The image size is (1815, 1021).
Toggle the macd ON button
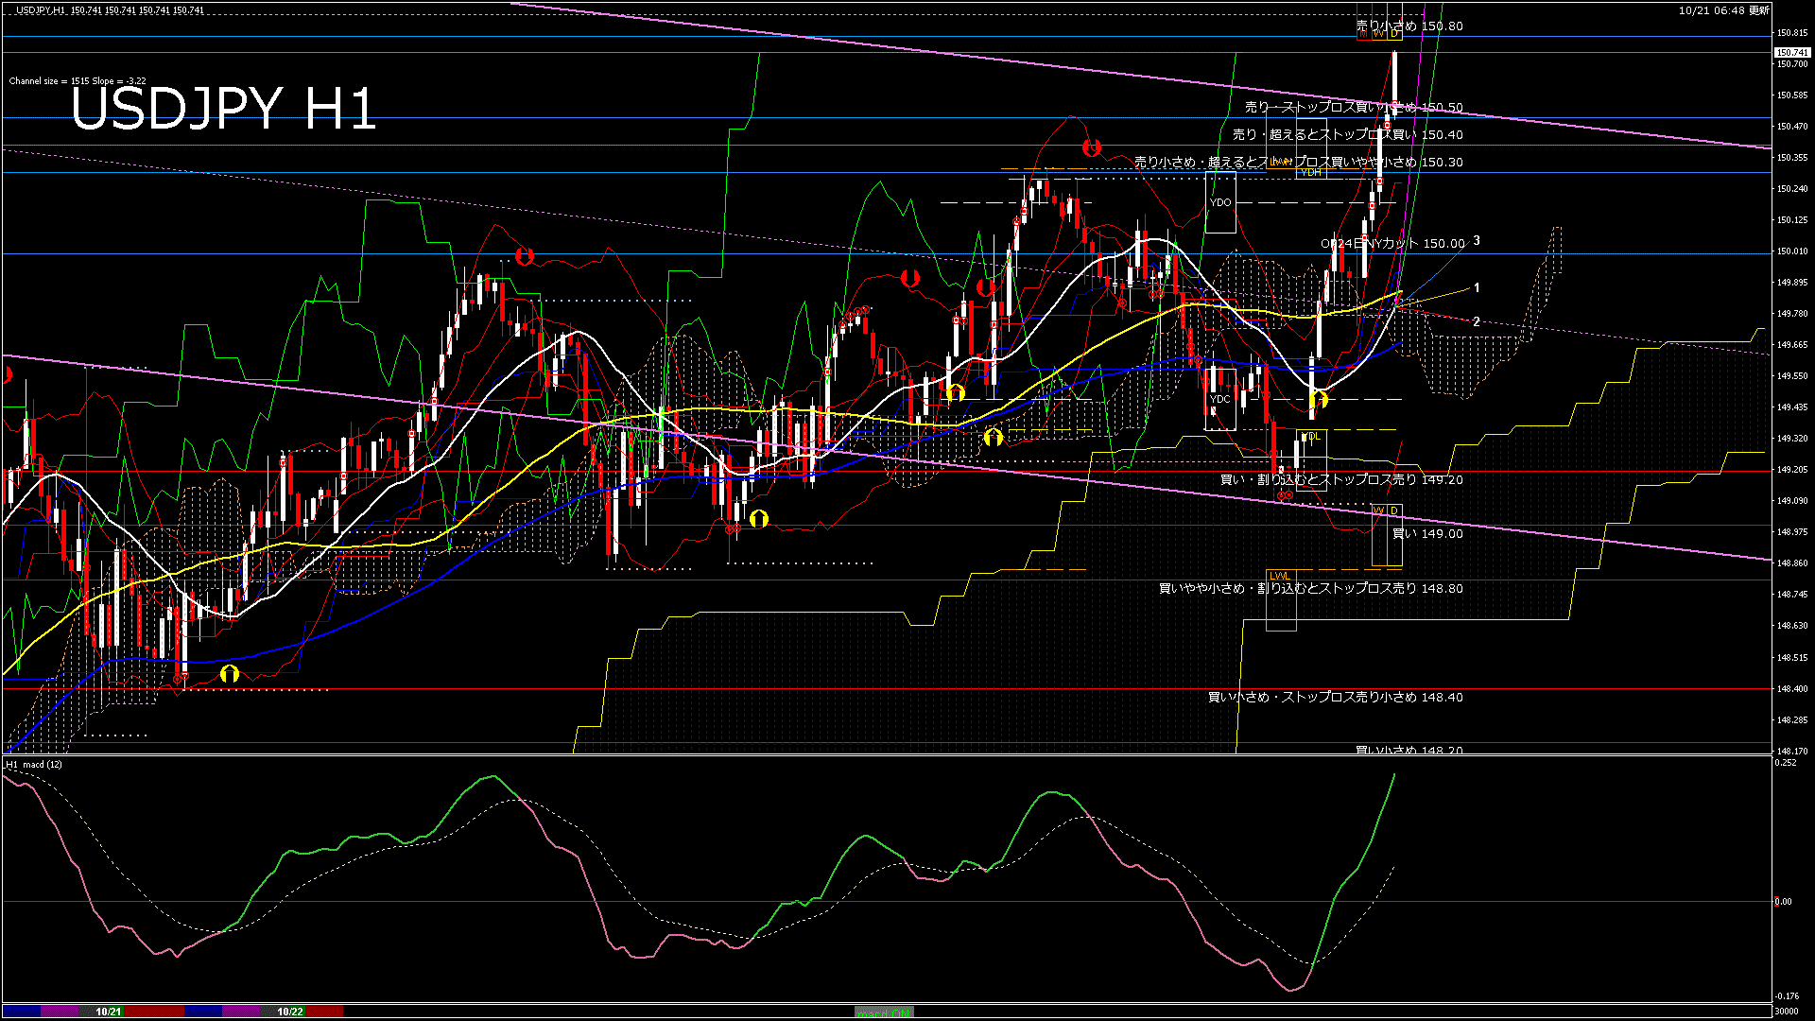884,1012
